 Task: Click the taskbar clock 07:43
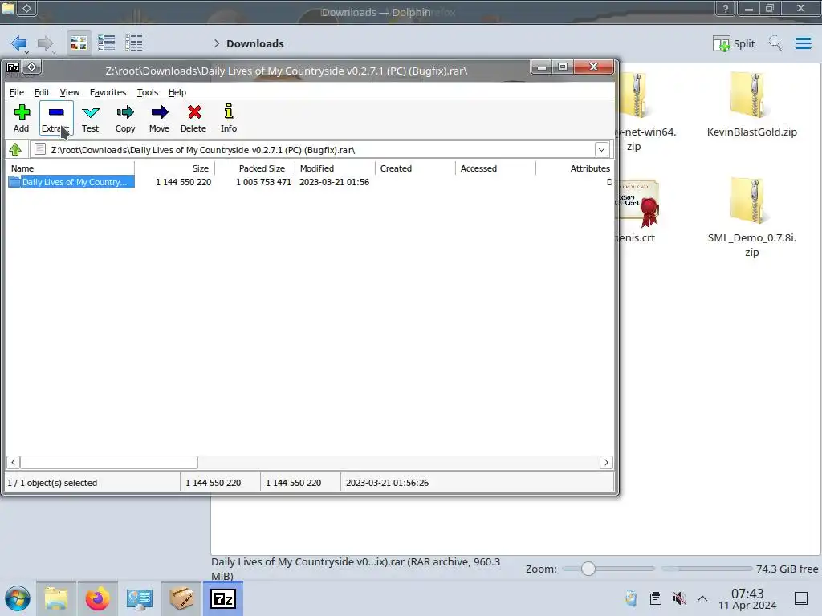coord(747,594)
